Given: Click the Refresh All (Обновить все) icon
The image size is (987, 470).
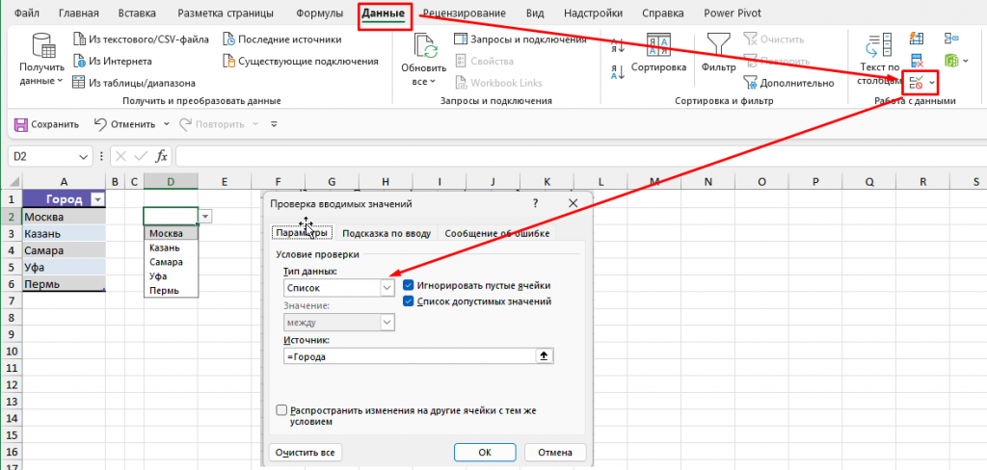Looking at the screenshot, I should click(x=424, y=50).
